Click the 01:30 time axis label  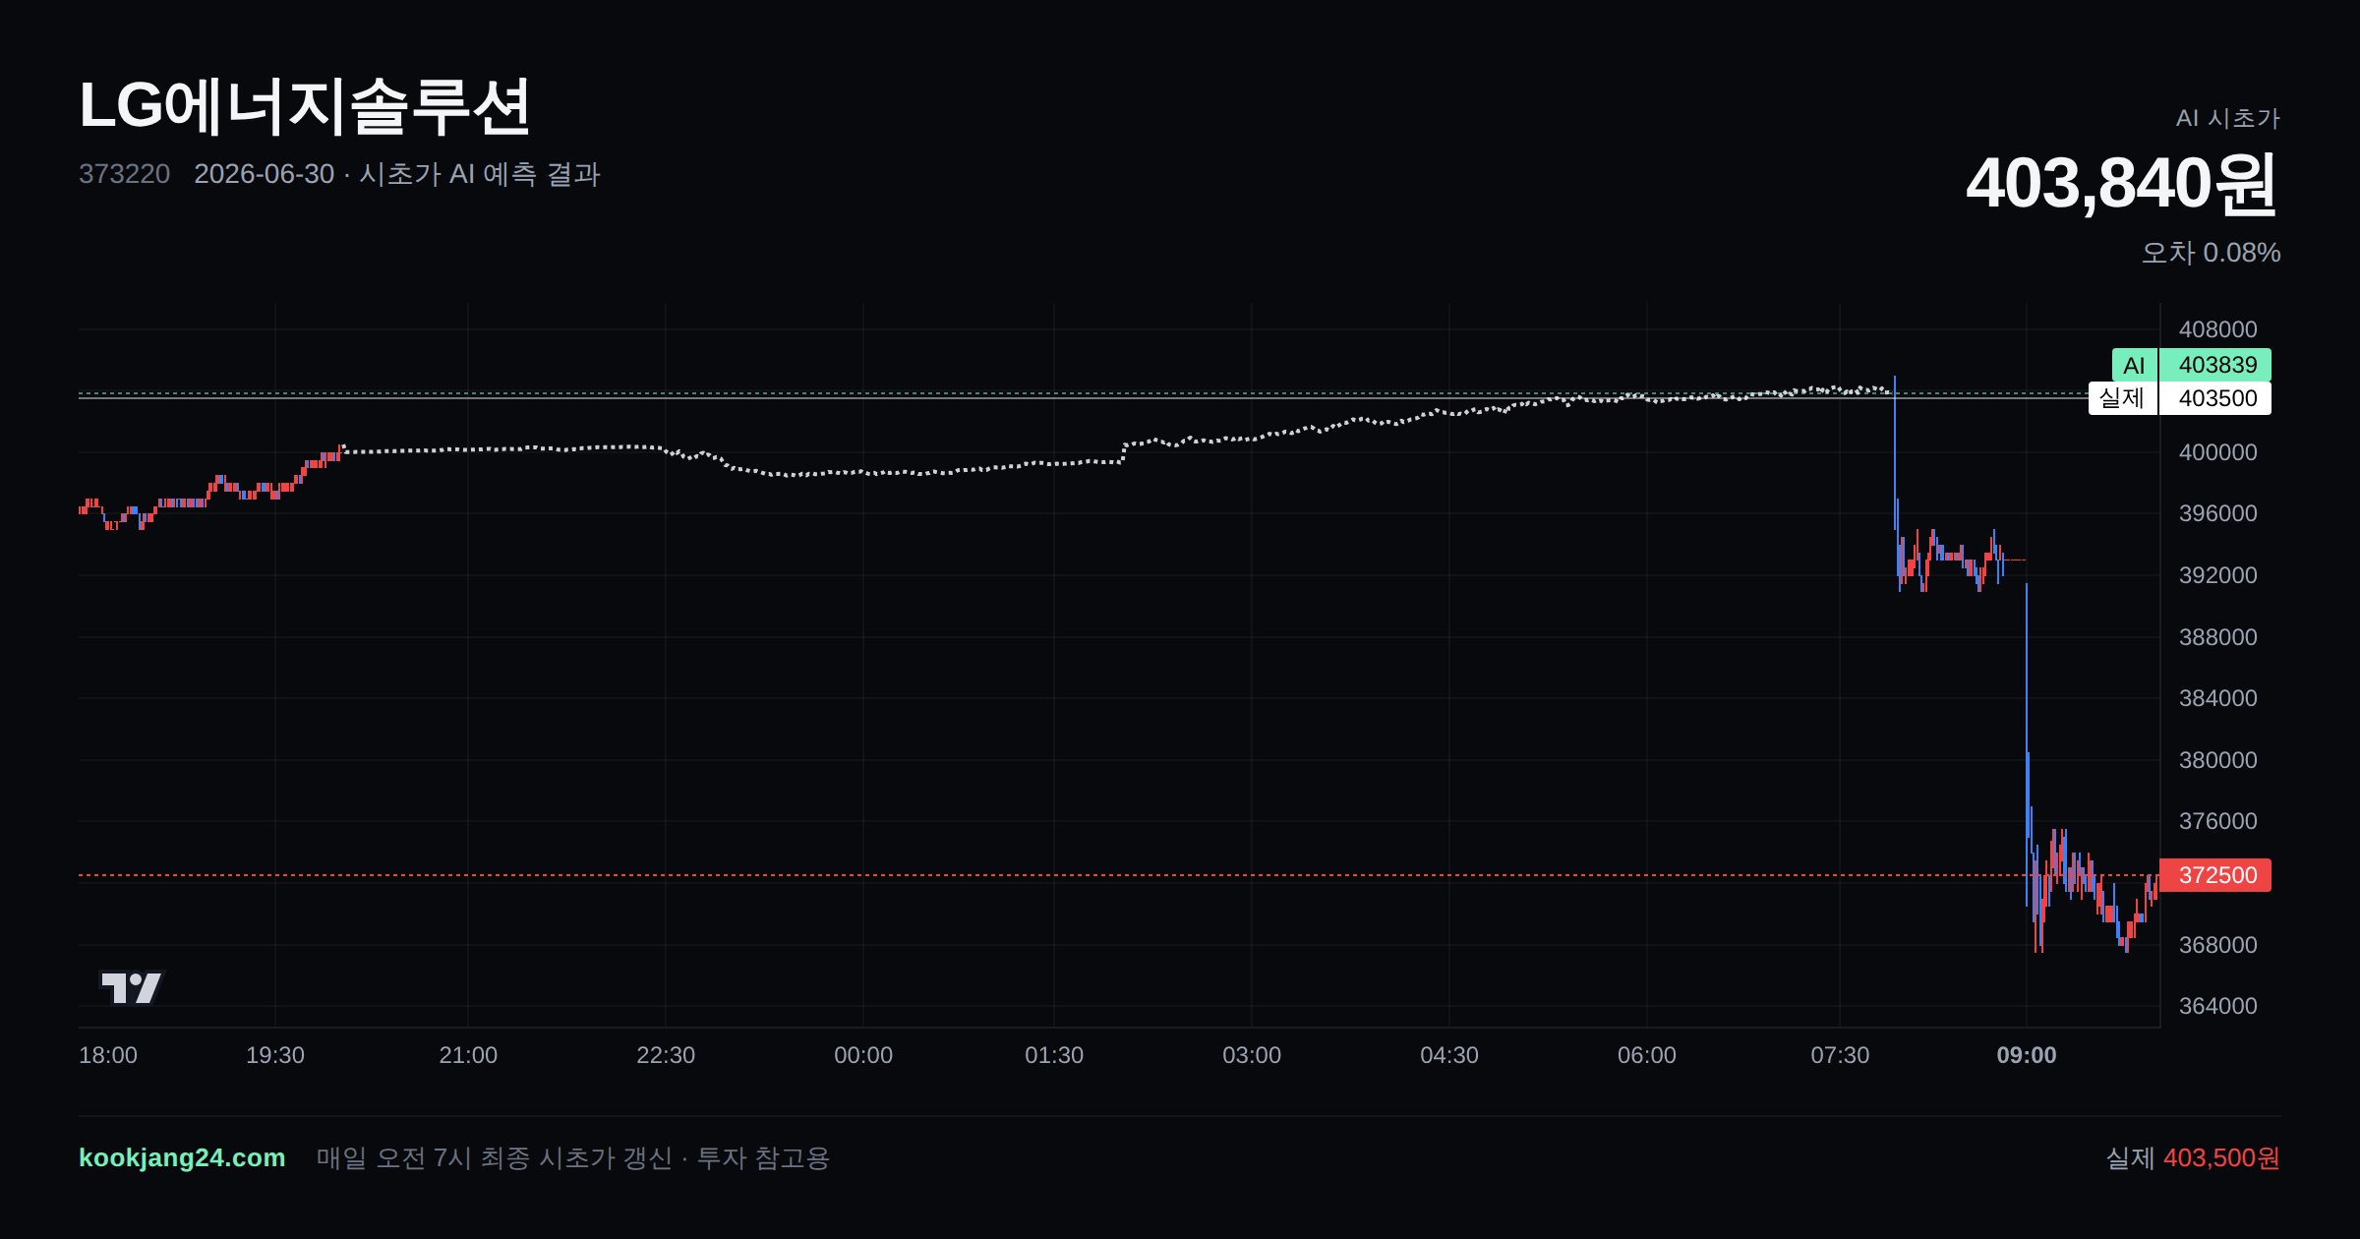tap(1054, 1055)
